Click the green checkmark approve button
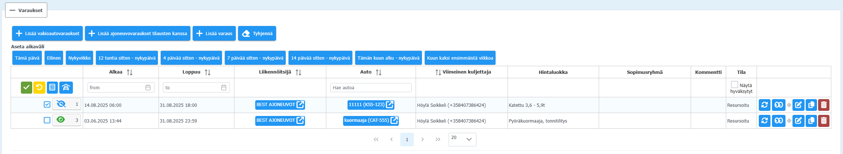This screenshot has width=843, height=154. click(26, 87)
